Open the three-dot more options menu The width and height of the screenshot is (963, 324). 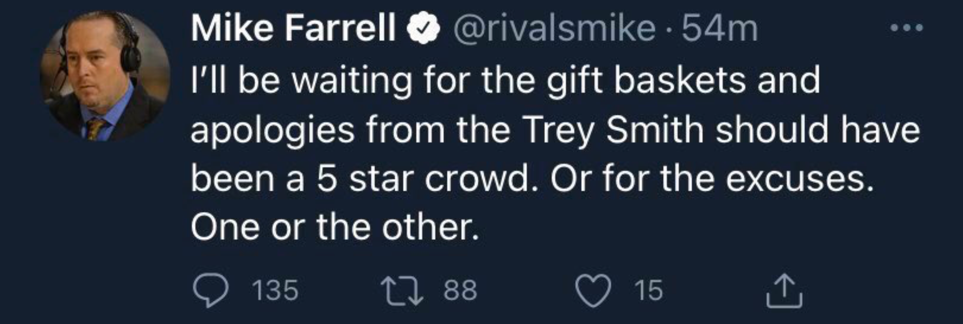click(x=906, y=28)
